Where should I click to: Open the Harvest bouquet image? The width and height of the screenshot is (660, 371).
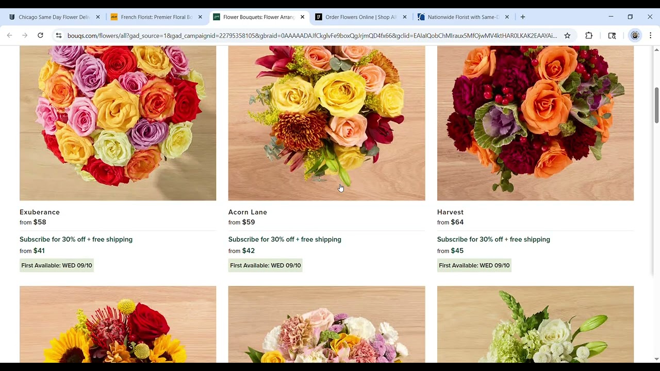pyautogui.click(x=535, y=123)
